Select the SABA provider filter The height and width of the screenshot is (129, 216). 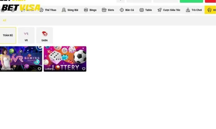(x=44, y=35)
